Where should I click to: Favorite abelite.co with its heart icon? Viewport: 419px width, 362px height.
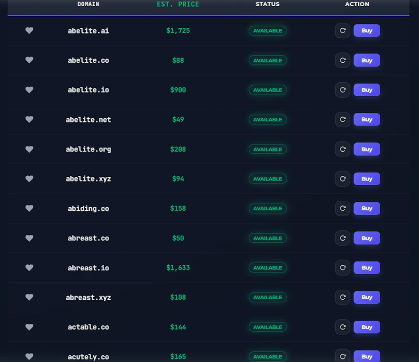pos(29,60)
